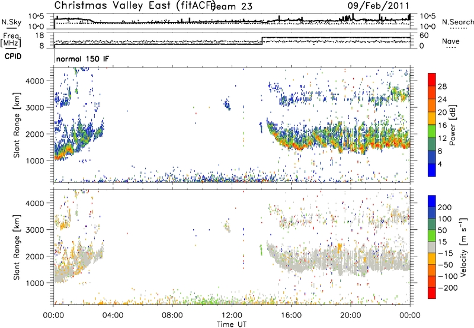Click the 12:00 time tick label
Viewport: 474px width, 328px height.
(232, 316)
